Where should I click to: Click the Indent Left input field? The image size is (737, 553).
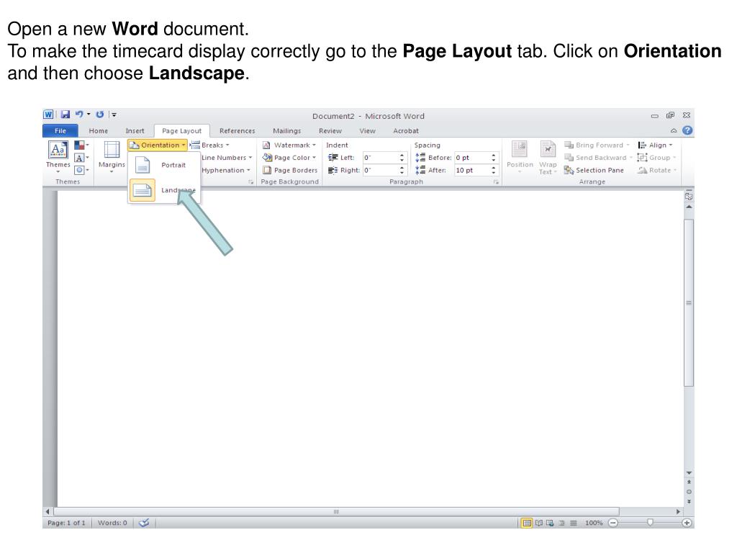(x=380, y=158)
